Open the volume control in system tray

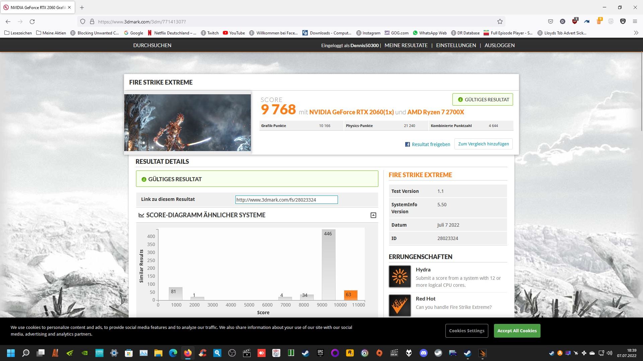610,353
